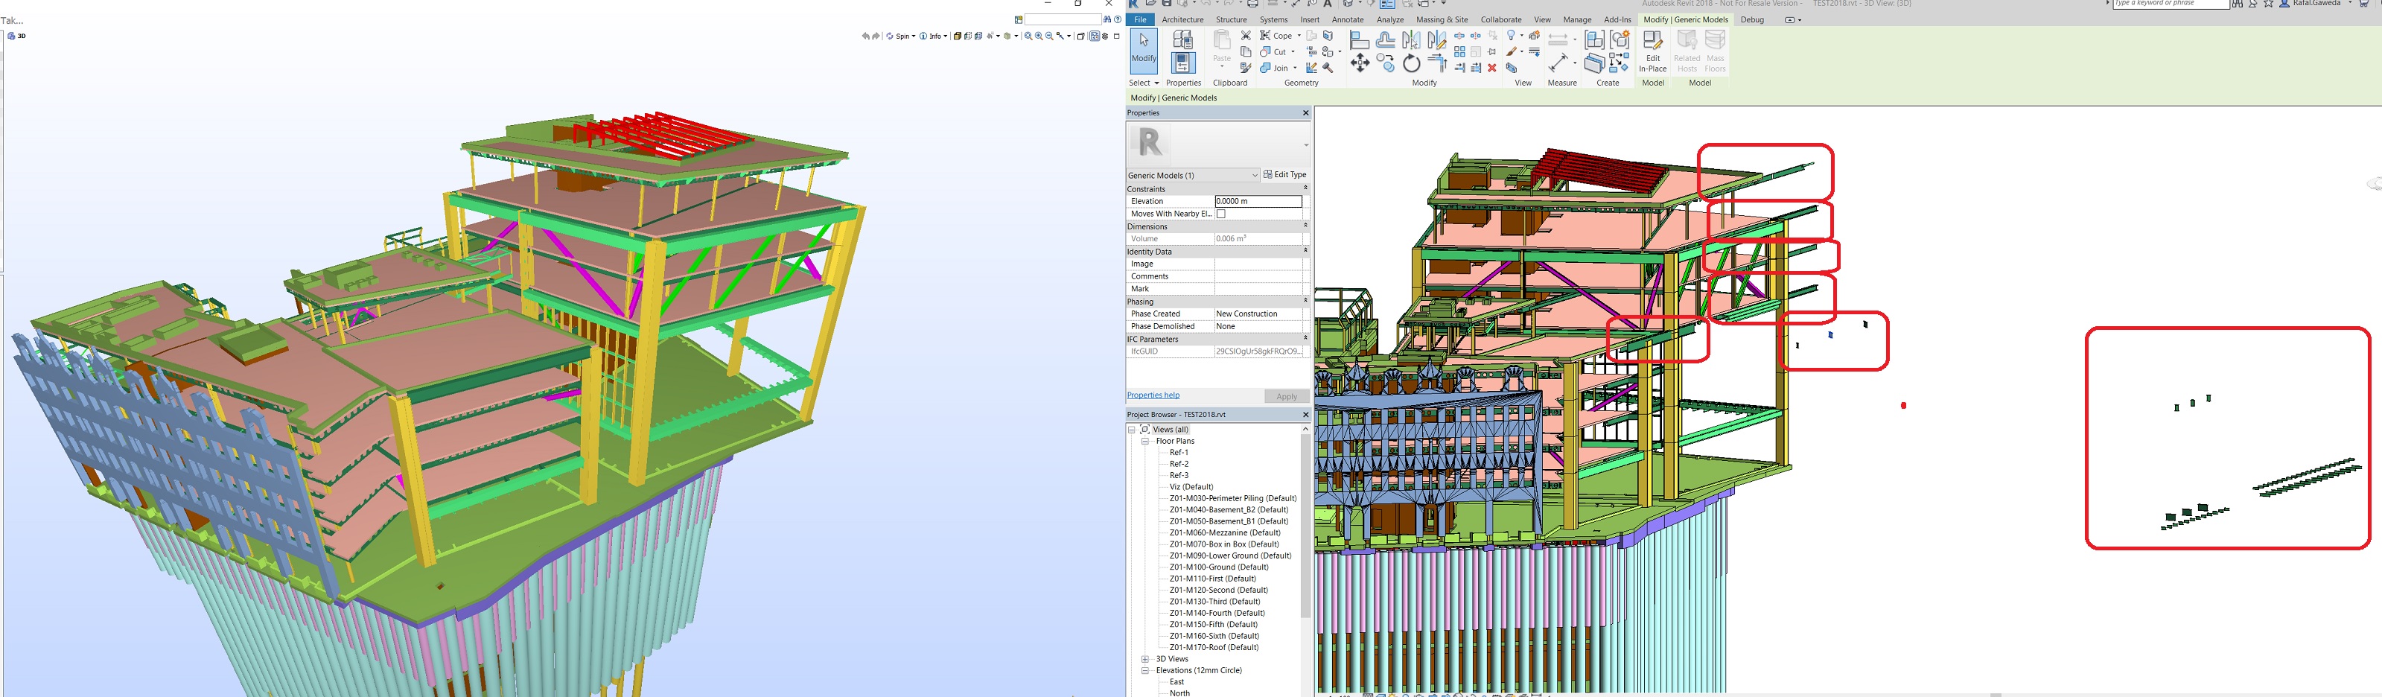2382x697 pixels.
Task: Click Edit In-Place in Model panel
Action: 1652,52
